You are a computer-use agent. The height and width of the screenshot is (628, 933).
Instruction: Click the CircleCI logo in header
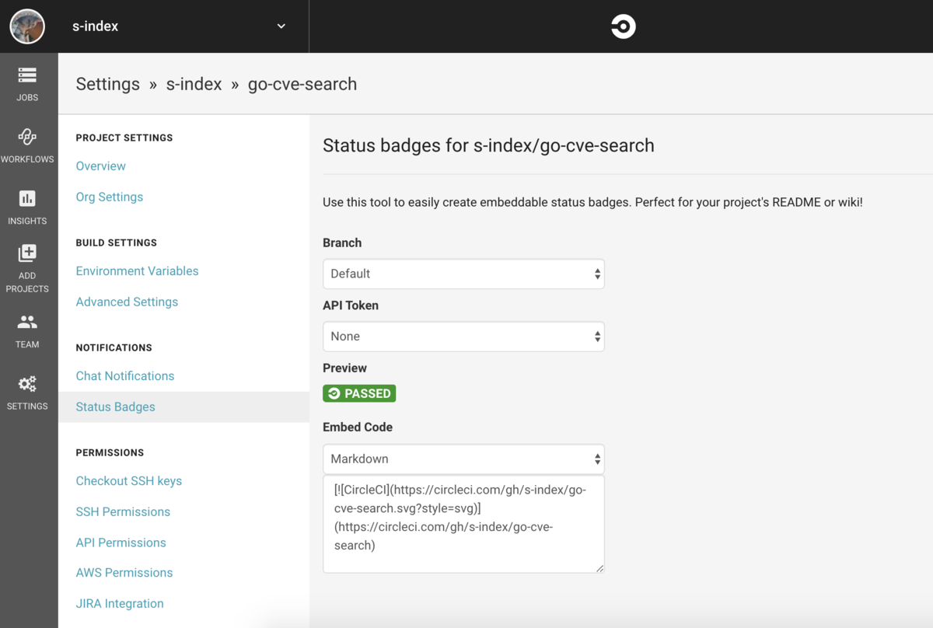[623, 26]
